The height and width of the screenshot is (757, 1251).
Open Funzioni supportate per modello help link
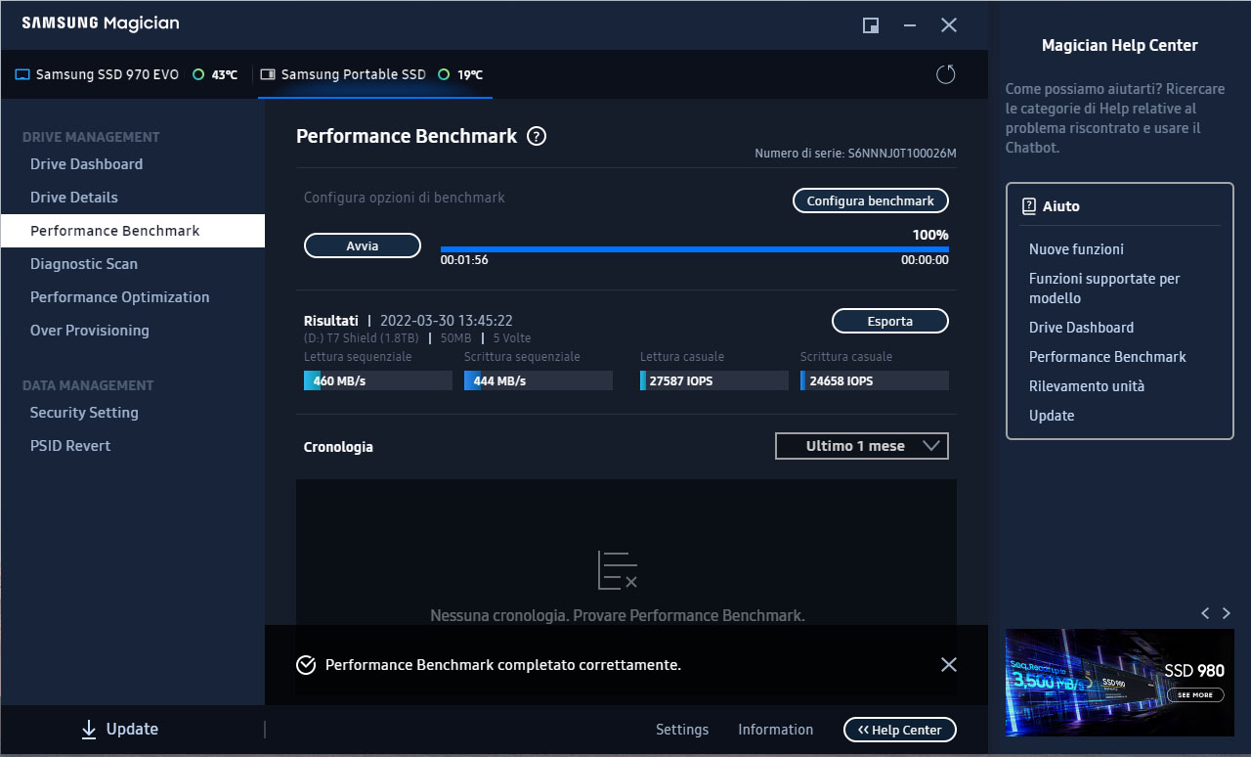(1104, 289)
